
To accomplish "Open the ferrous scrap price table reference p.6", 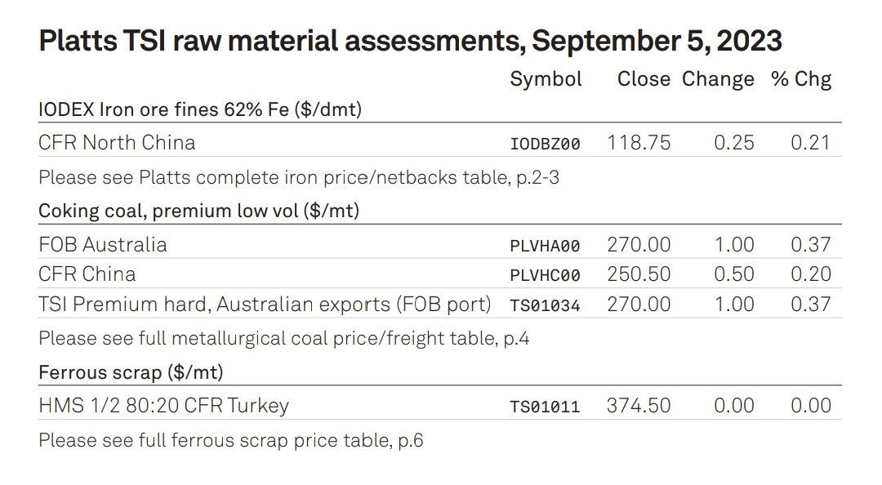I will 230,440.
